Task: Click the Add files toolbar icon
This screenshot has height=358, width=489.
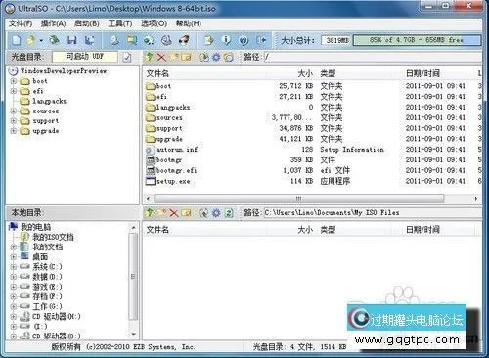Action: point(209,40)
